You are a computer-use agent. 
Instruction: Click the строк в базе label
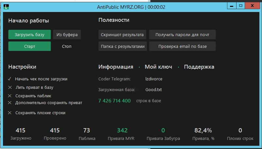[149, 101]
